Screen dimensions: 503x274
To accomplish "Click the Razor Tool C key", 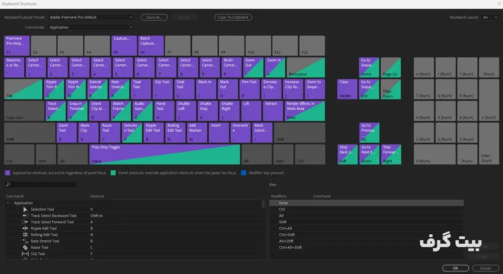I will point(110,132).
